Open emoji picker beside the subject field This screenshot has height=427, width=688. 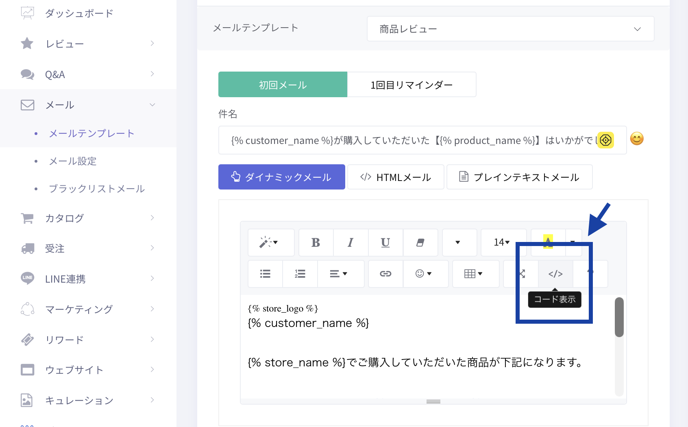click(637, 139)
